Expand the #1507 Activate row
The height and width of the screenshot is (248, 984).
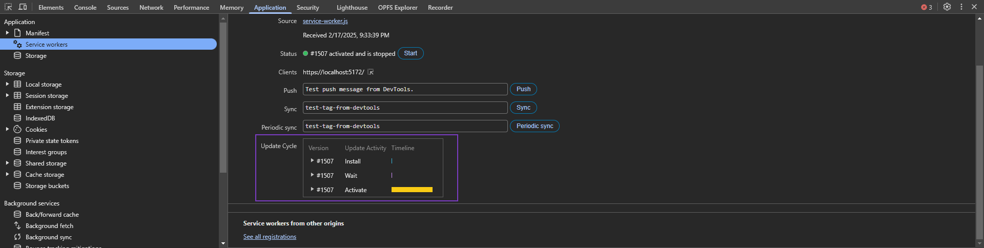[x=312, y=190]
